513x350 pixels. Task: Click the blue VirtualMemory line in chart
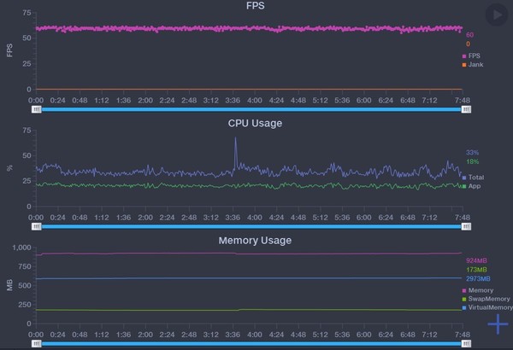249,278
